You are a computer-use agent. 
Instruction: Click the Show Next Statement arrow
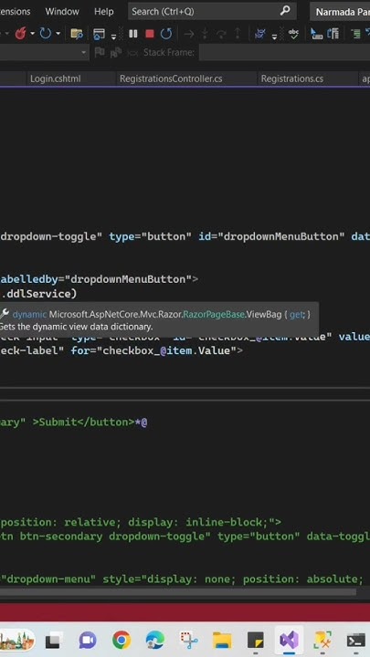(189, 34)
